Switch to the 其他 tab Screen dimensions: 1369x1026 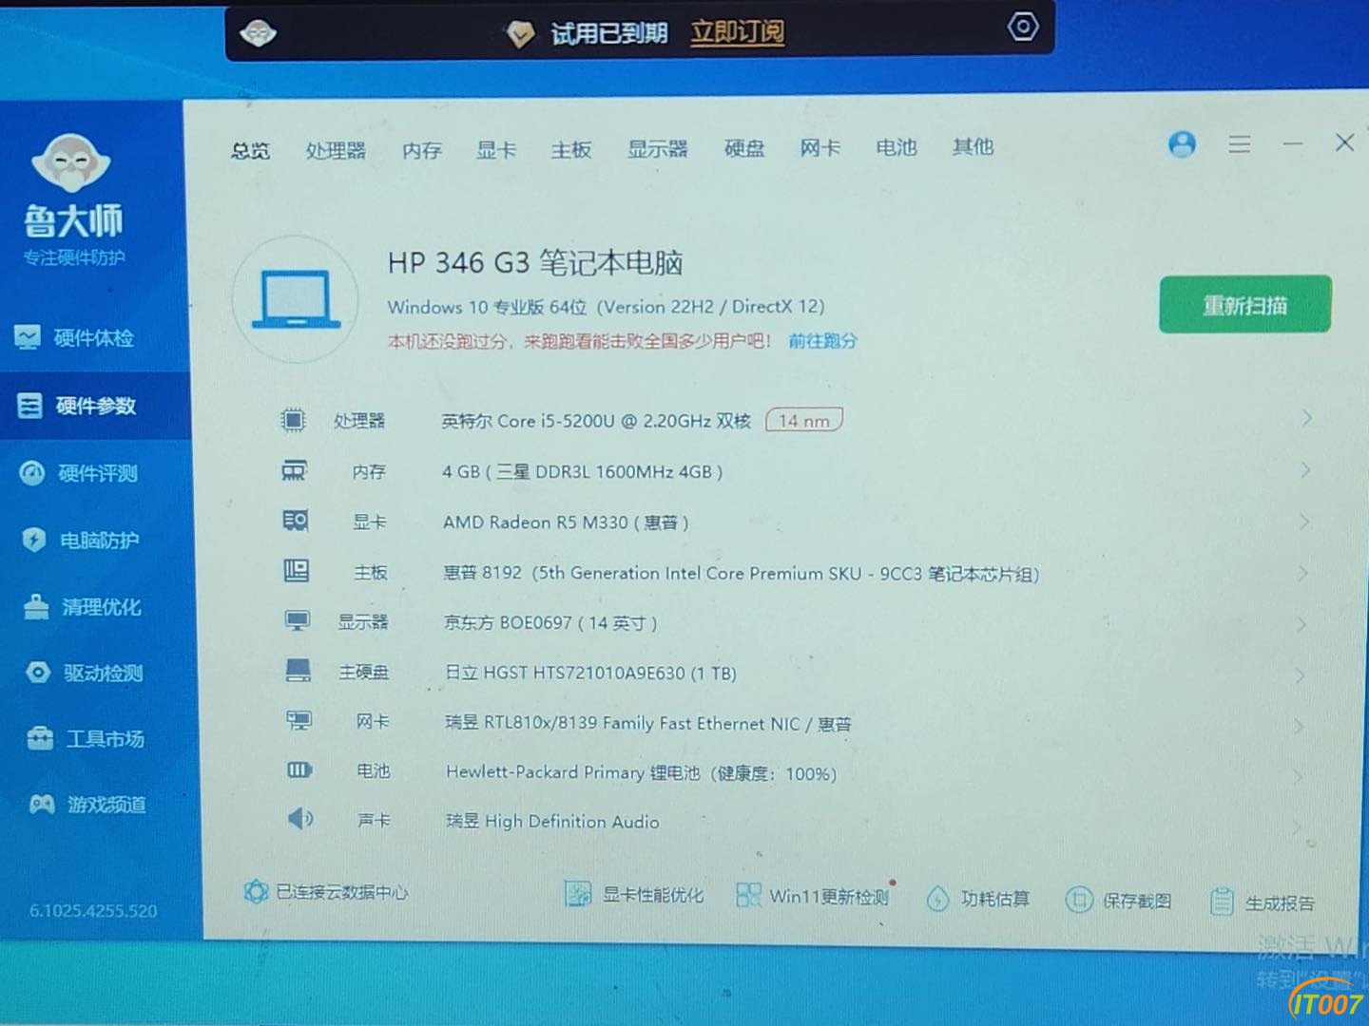tap(973, 147)
